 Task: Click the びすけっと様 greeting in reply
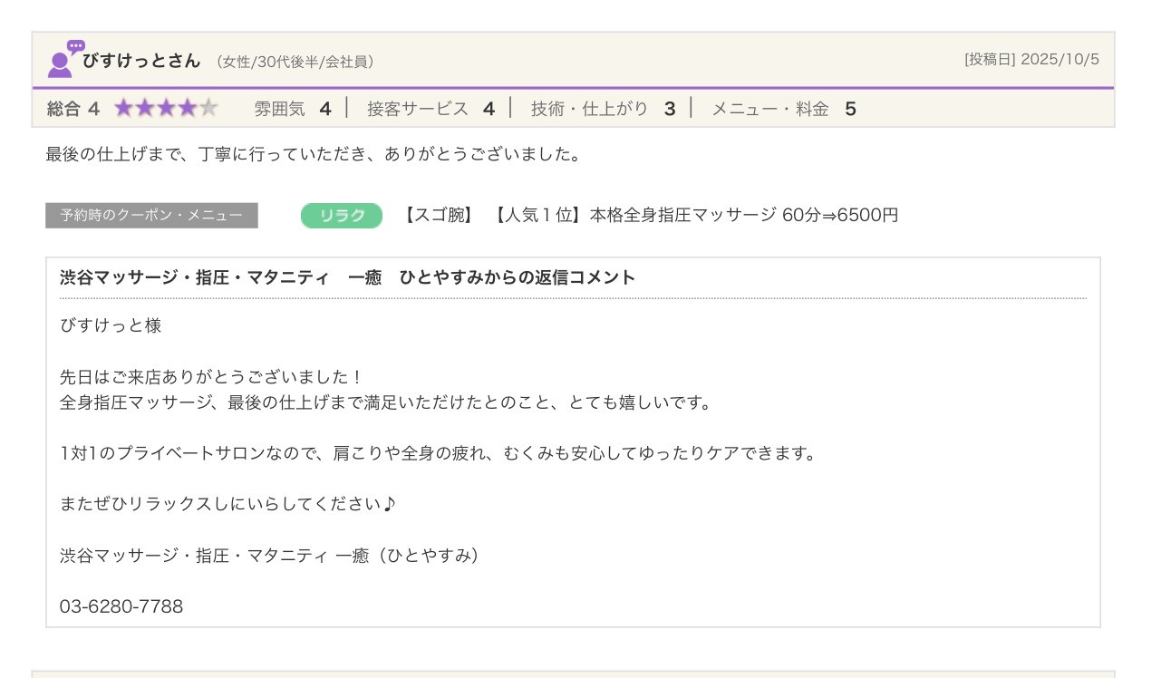tap(111, 325)
